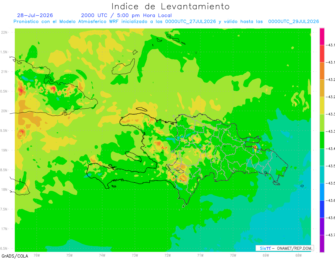
Task: Click the '1.5N' latitude label
Action: (4, 52)
